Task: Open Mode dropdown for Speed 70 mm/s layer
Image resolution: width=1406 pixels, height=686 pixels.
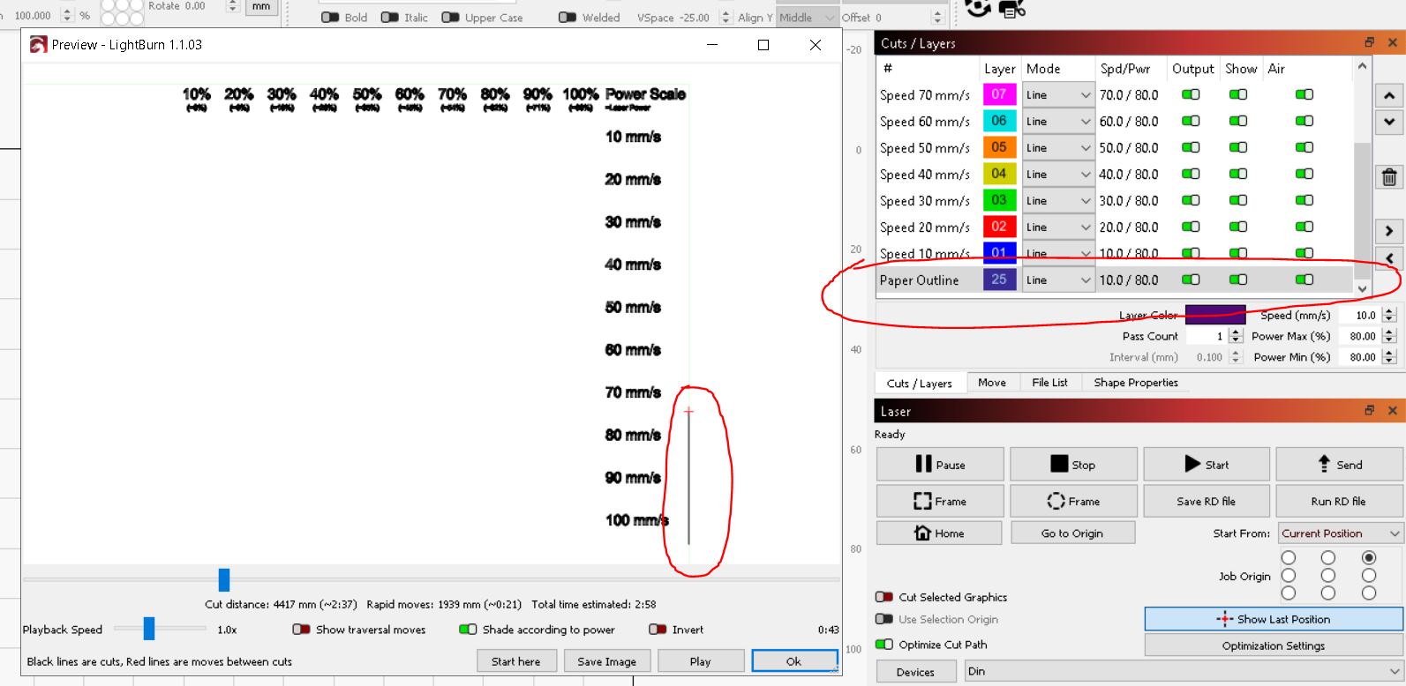Action: click(x=1058, y=95)
